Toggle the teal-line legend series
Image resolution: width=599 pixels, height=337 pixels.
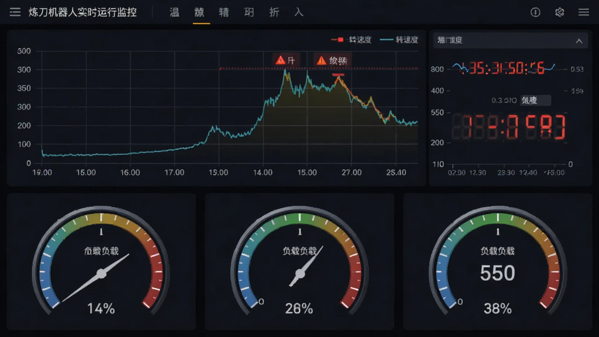399,40
